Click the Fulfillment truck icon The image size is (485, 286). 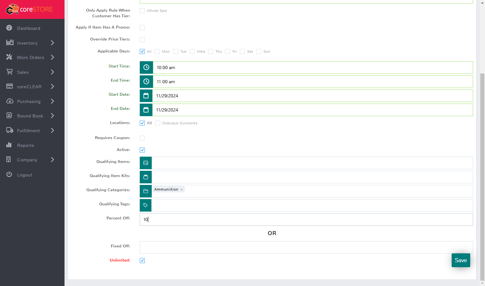pos(10,130)
